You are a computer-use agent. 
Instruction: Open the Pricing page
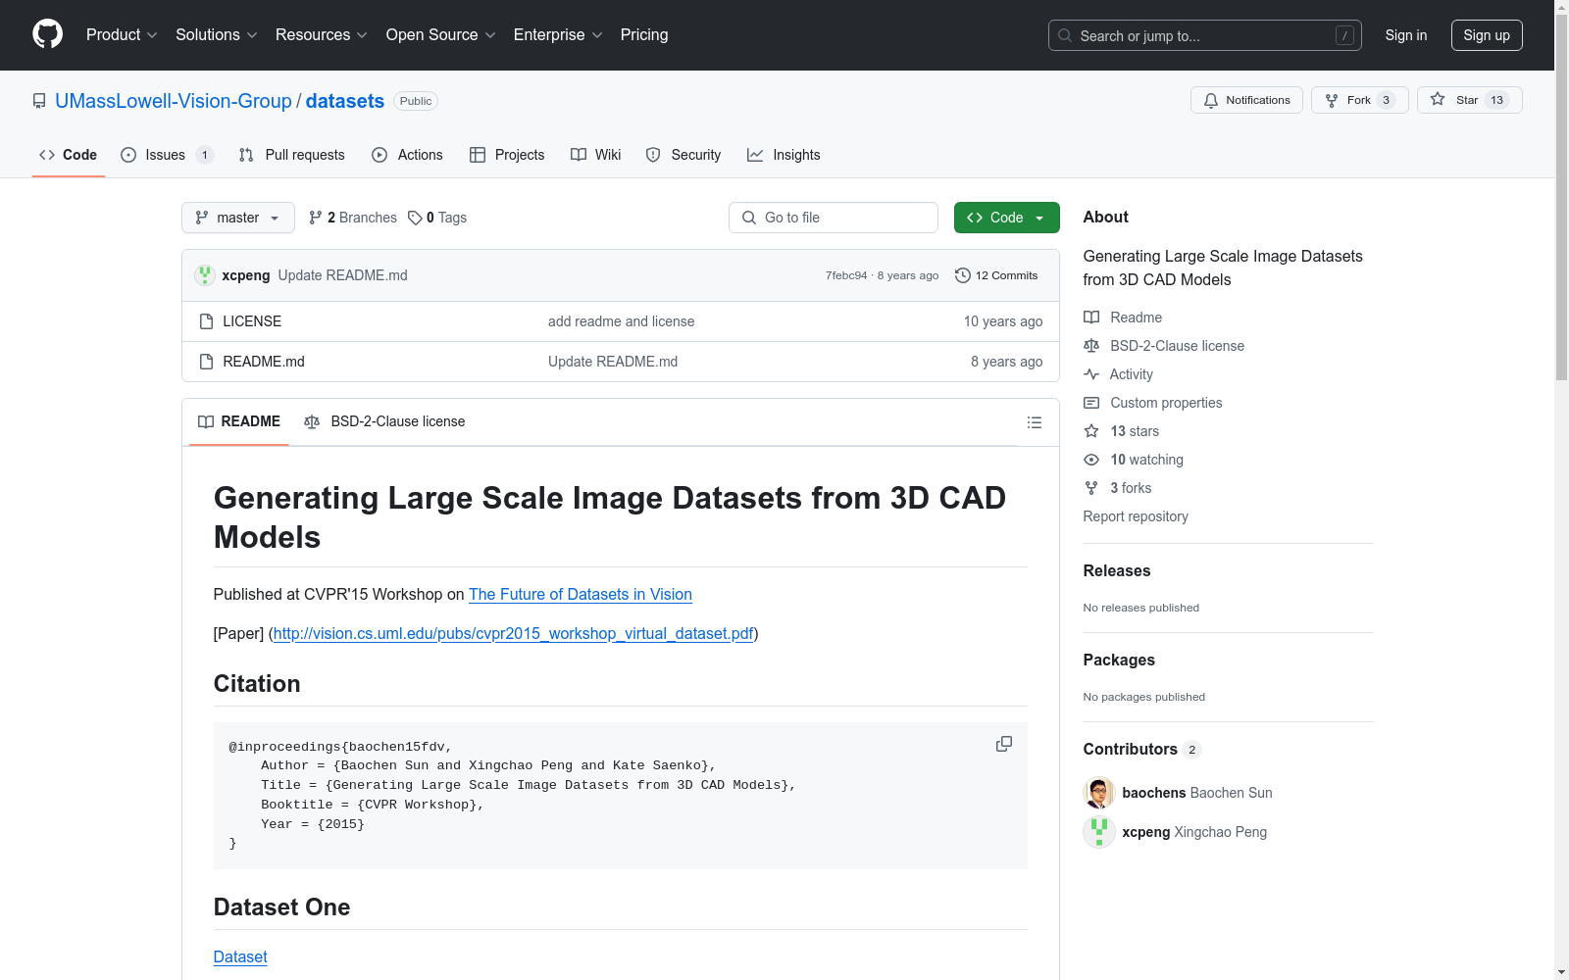644,34
